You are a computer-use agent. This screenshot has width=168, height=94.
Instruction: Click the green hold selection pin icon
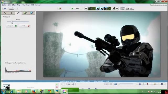click(x=57, y=84)
